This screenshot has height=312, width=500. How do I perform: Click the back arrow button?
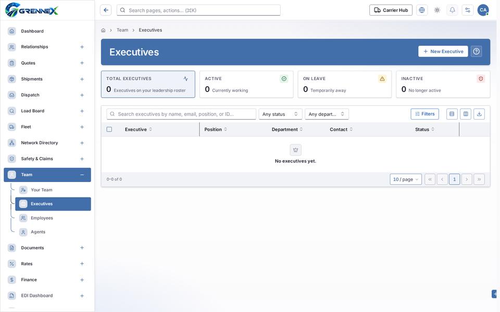coord(106,10)
